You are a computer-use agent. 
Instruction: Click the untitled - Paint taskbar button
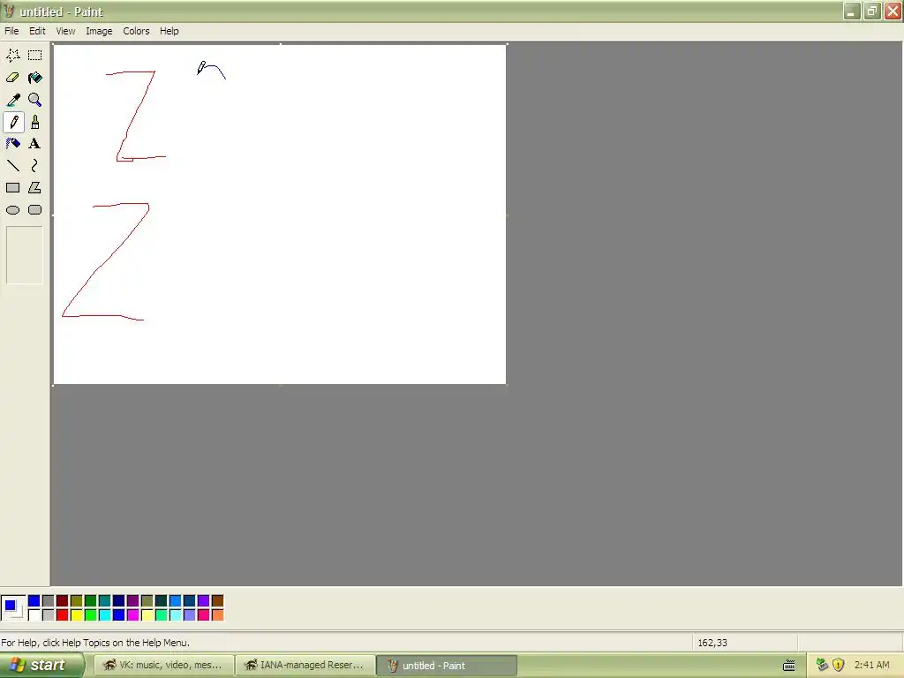[x=447, y=666]
